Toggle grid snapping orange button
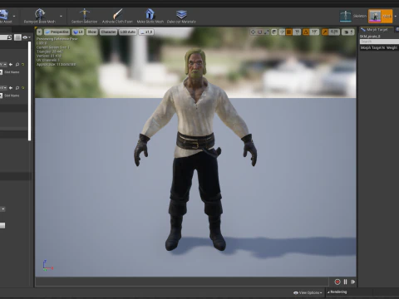Image resolution: width=399 pixels, height=299 pixels. [289, 32]
